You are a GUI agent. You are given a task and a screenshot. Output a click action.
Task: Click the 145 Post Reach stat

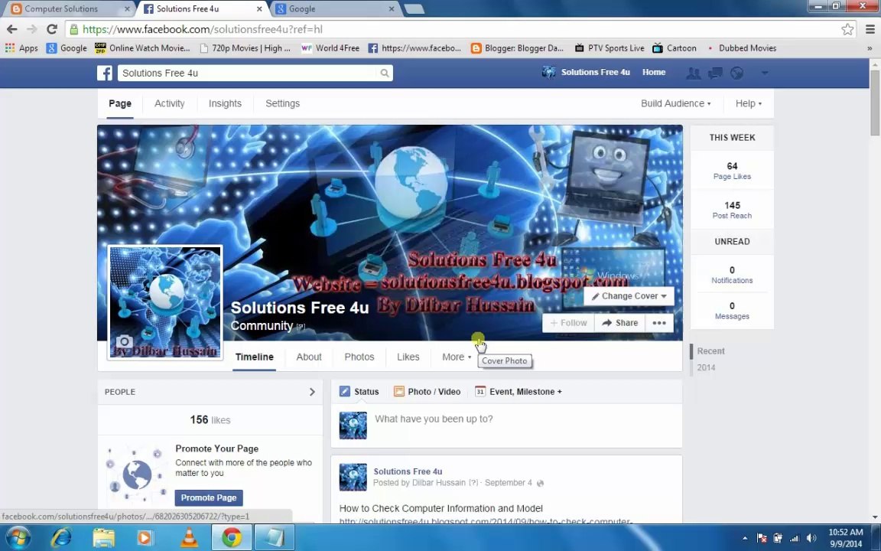tap(732, 210)
